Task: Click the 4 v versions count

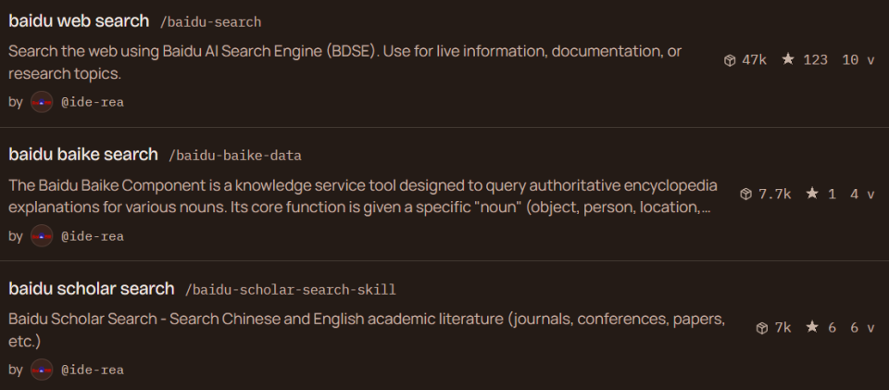Action: (x=861, y=194)
